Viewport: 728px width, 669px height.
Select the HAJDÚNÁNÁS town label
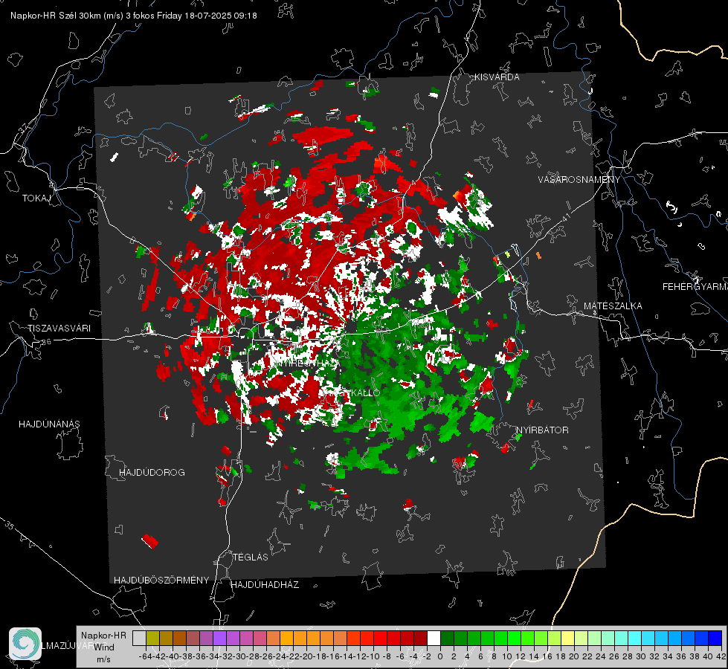click(49, 424)
